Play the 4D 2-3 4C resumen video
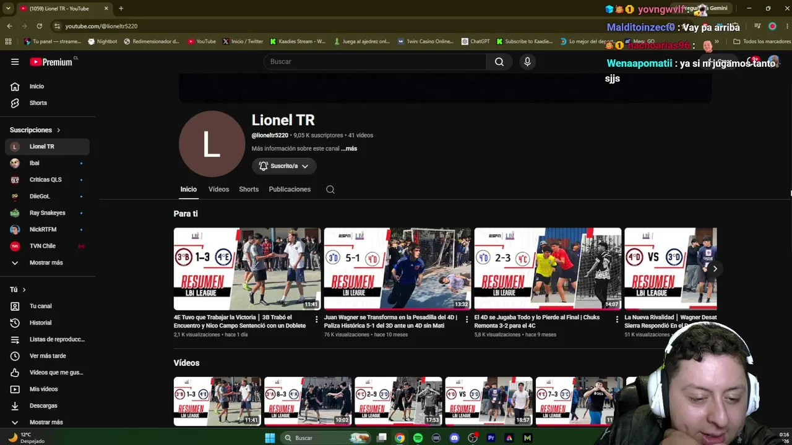Viewport: 792px width, 445px height. tap(548, 269)
